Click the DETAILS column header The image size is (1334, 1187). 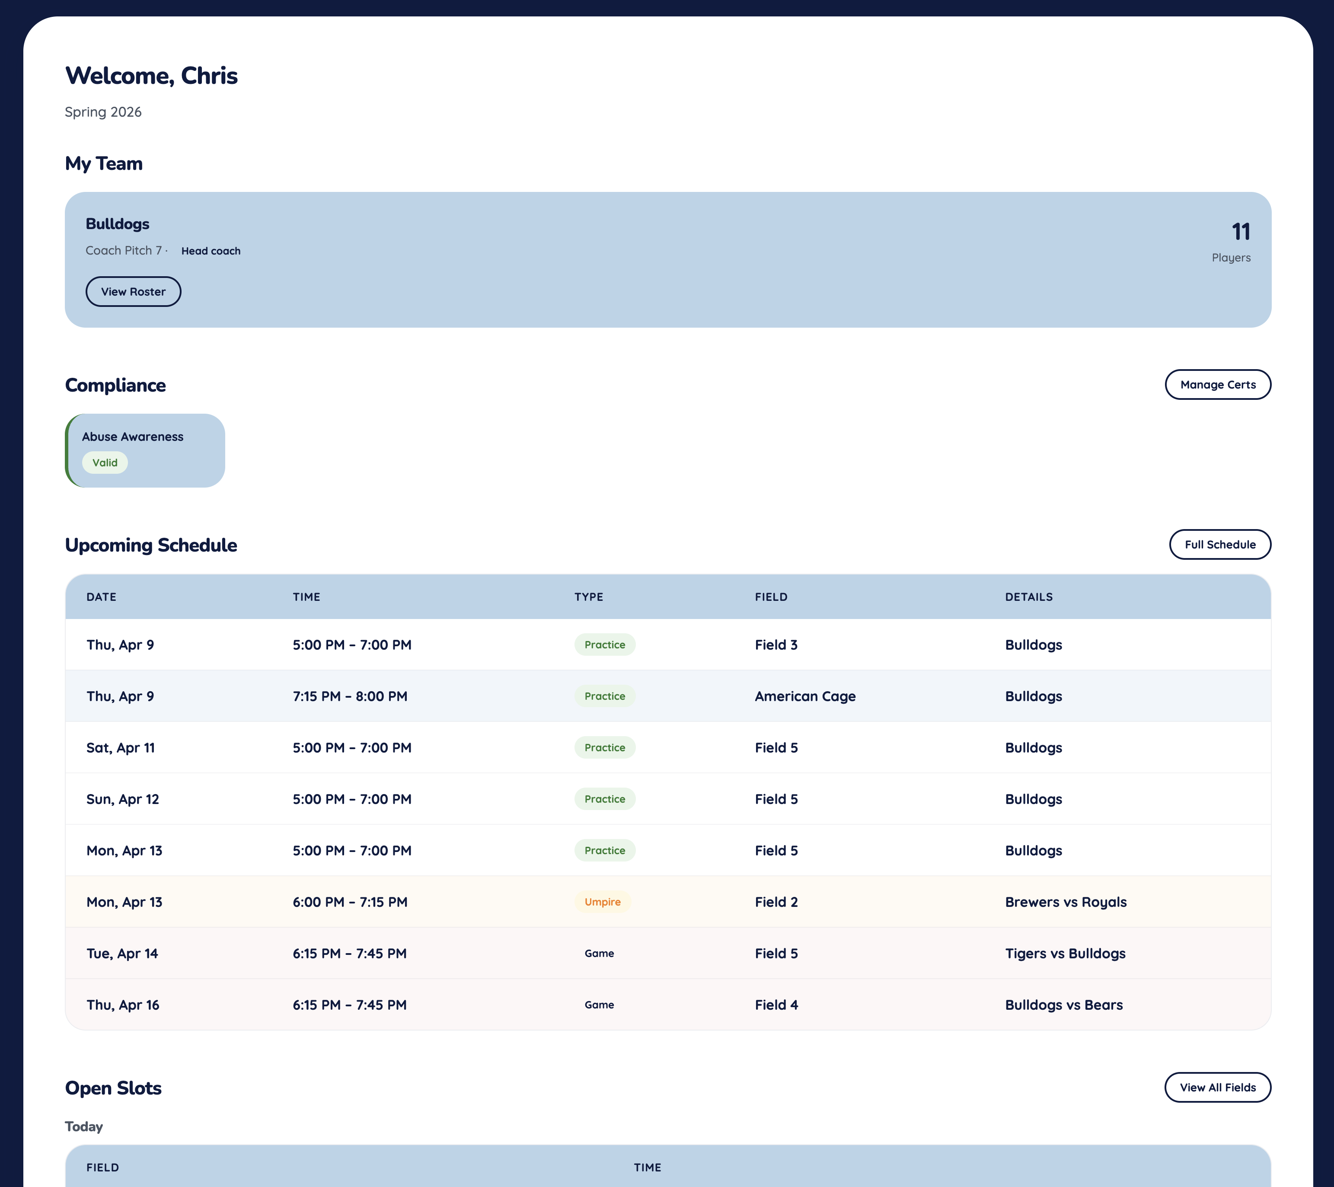pos(1028,597)
